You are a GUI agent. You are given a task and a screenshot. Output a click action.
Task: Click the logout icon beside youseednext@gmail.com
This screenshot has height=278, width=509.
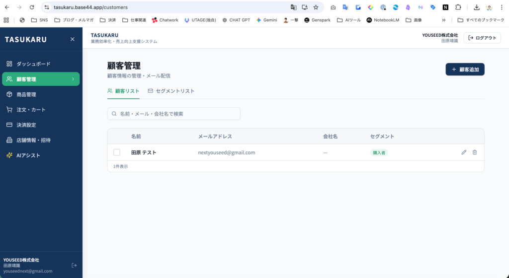click(x=74, y=266)
